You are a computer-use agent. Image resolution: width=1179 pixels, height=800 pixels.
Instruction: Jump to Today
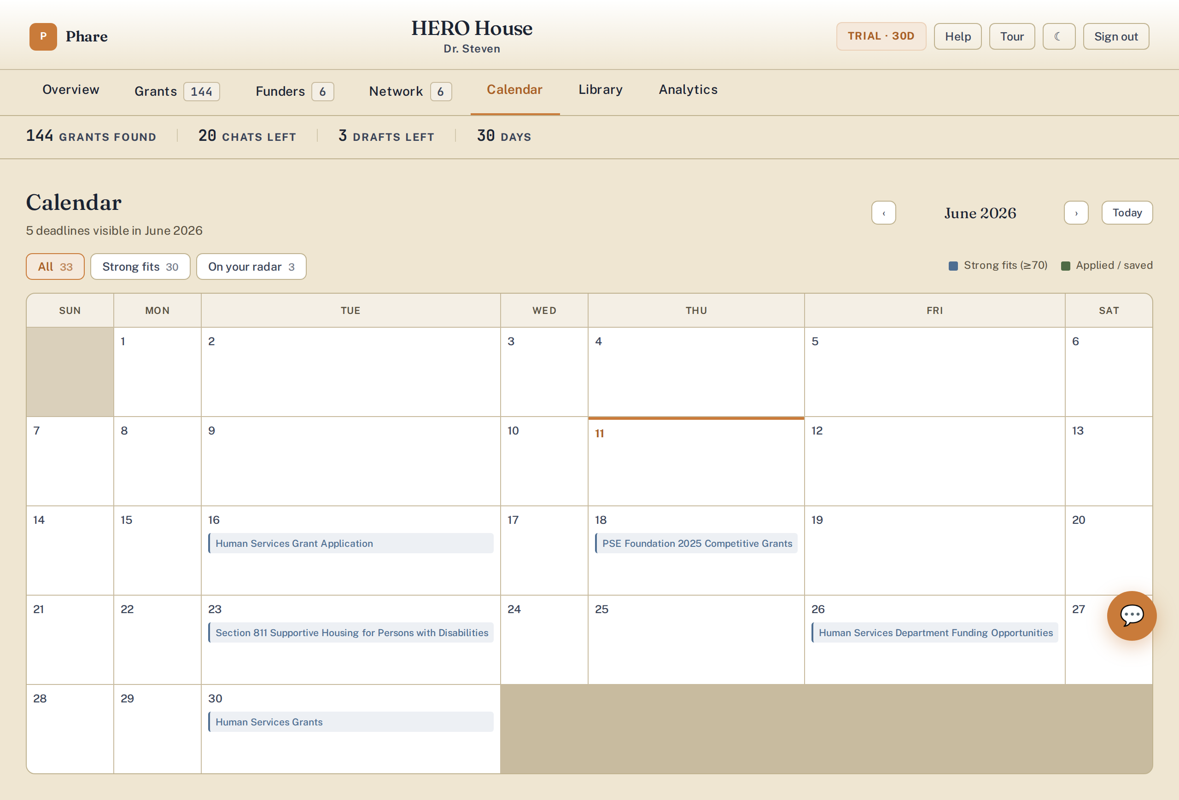[x=1127, y=213]
